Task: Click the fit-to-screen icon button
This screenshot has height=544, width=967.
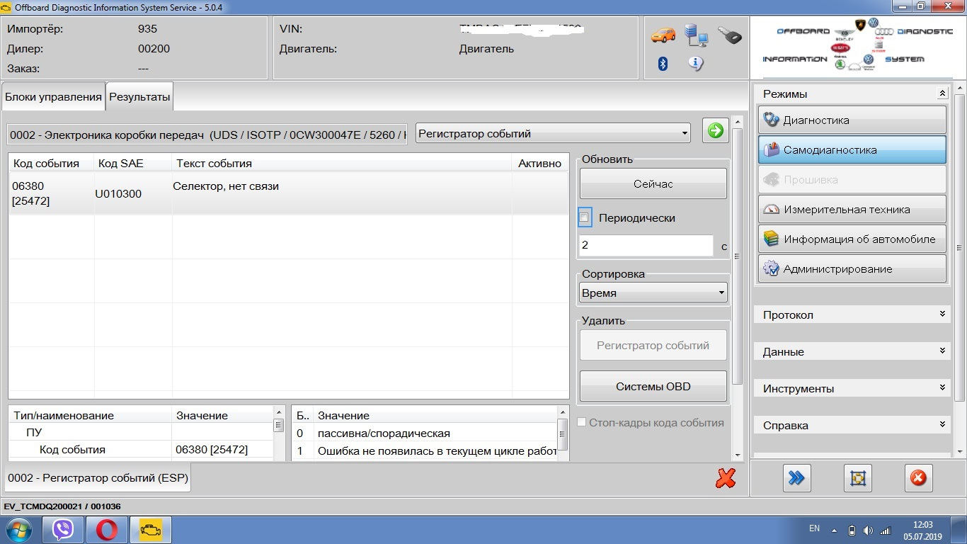Action: point(857,478)
